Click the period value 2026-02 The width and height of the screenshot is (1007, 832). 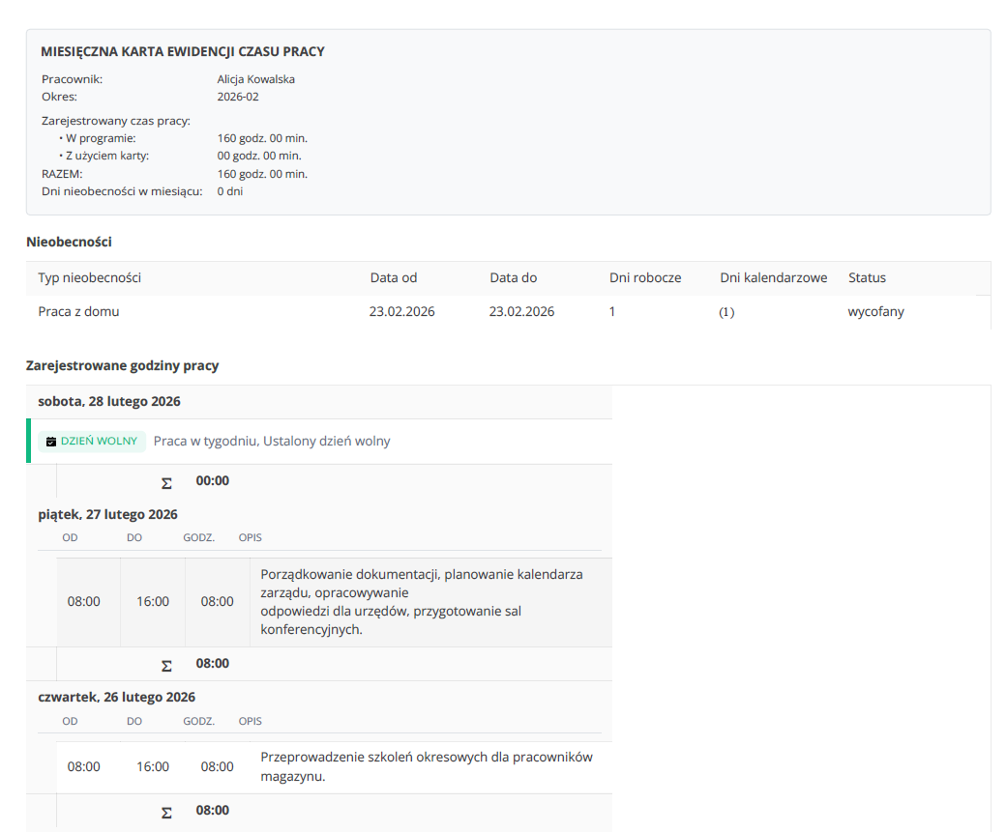point(238,97)
